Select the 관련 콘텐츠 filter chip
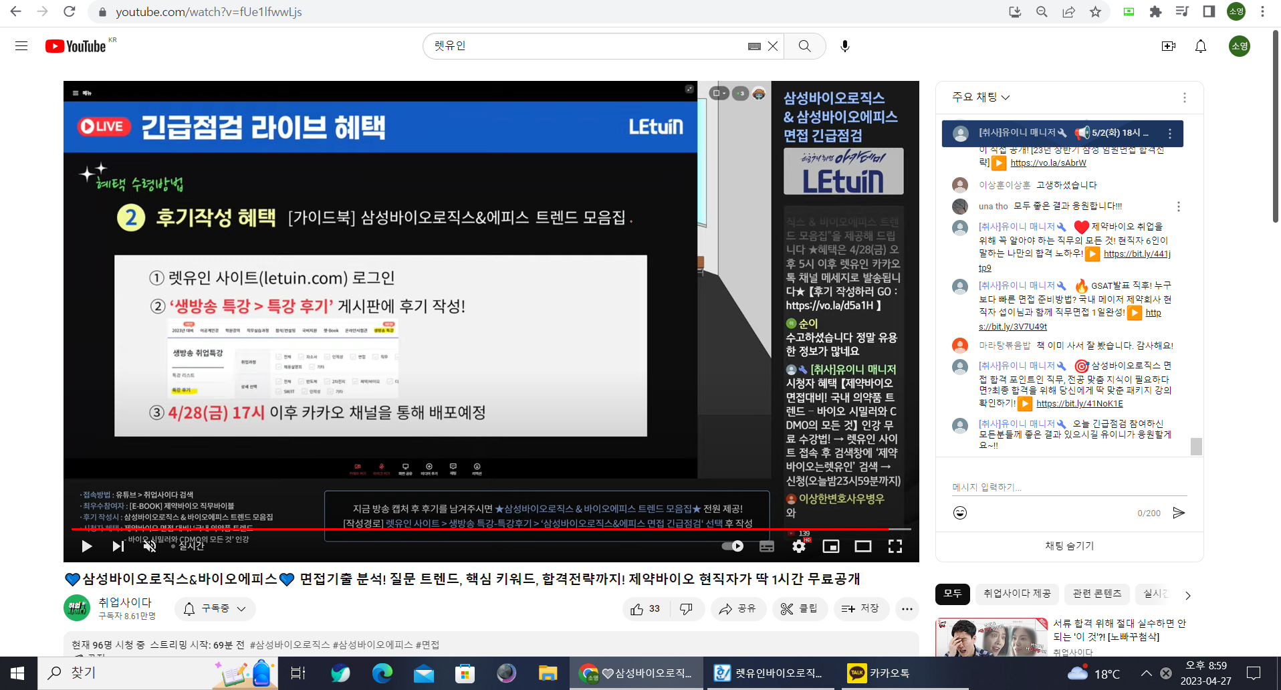The height and width of the screenshot is (690, 1281). [1097, 594]
